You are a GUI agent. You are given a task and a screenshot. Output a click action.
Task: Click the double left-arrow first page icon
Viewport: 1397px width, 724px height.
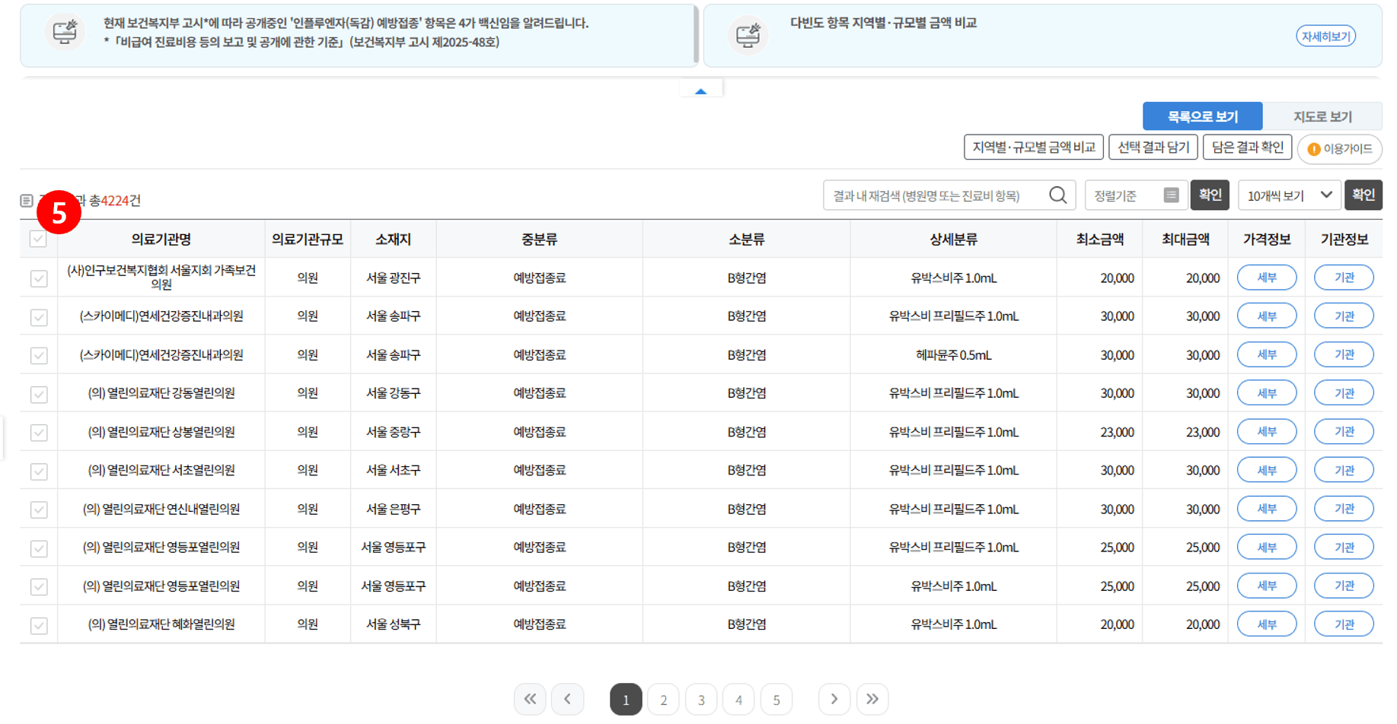530,699
